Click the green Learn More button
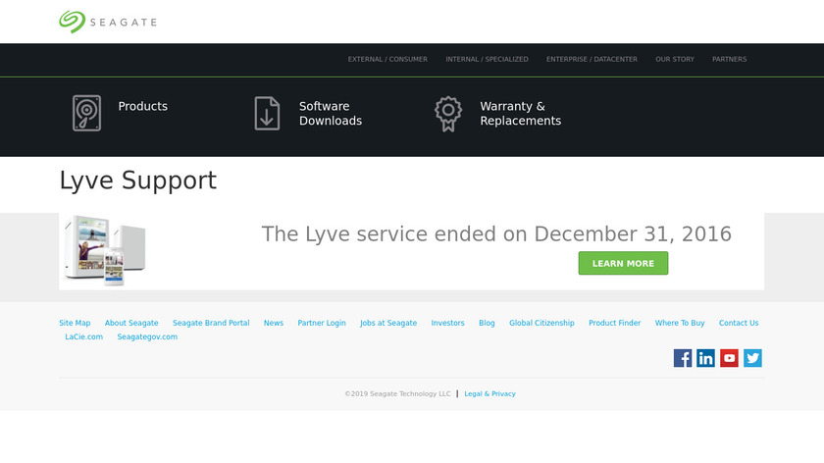This screenshot has height=463, width=824. [623, 263]
